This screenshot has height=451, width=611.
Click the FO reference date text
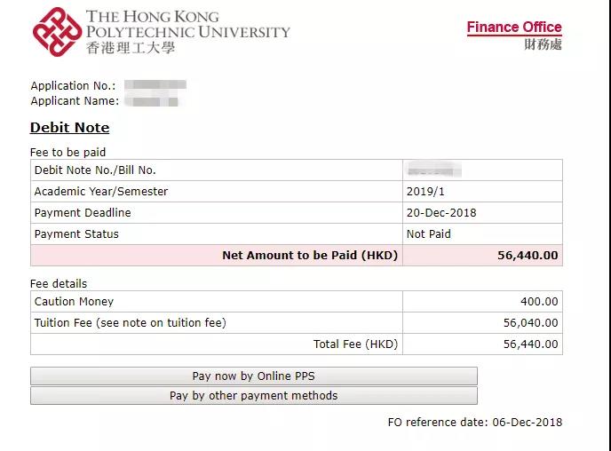click(x=474, y=423)
